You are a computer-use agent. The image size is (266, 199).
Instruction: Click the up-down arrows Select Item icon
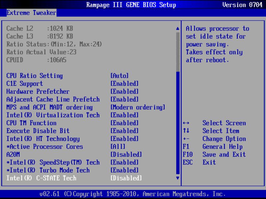click(x=186, y=131)
